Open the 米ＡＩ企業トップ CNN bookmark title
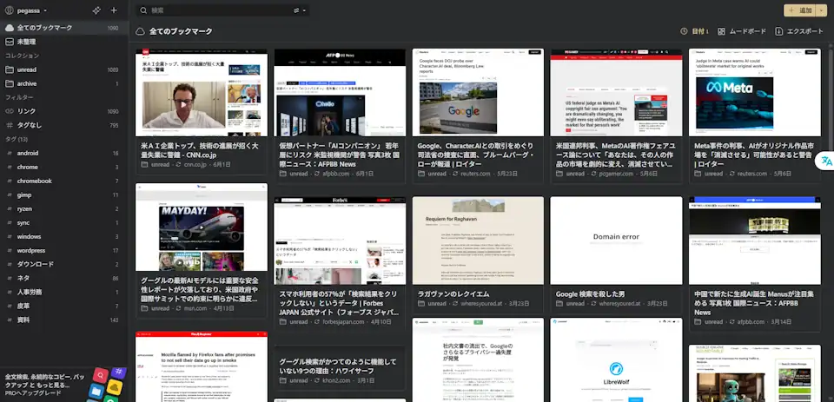 [x=200, y=150]
